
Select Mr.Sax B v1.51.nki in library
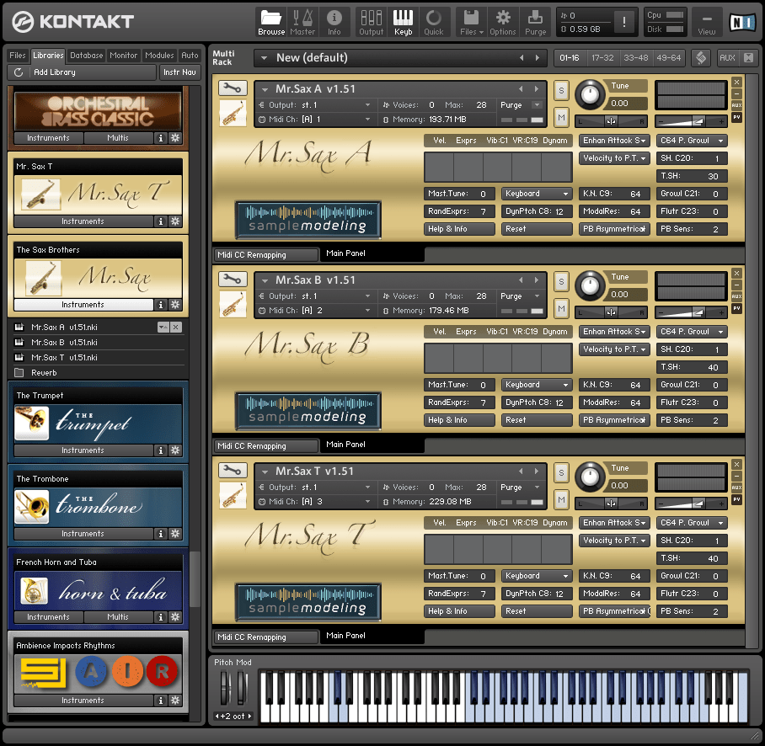coord(64,343)
